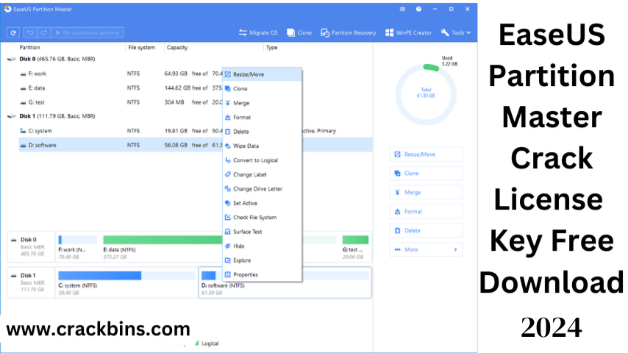
Task: Click the F: work block in disk map
Action: (78, 247)
